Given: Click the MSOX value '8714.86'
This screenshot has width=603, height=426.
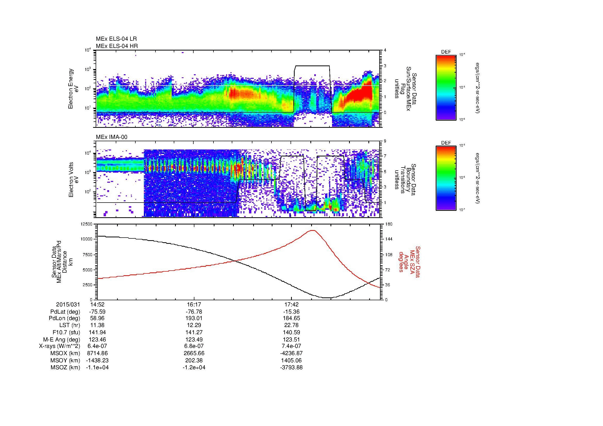Looking at the screenshot, I should pos(97,353).
